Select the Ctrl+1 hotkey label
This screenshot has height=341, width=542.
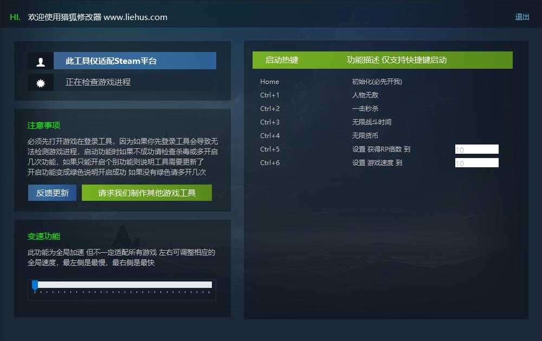[x=269, y=95]
